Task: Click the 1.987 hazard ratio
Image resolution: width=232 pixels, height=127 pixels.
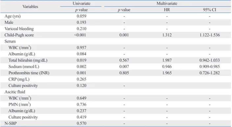Action: pos(167,60)
